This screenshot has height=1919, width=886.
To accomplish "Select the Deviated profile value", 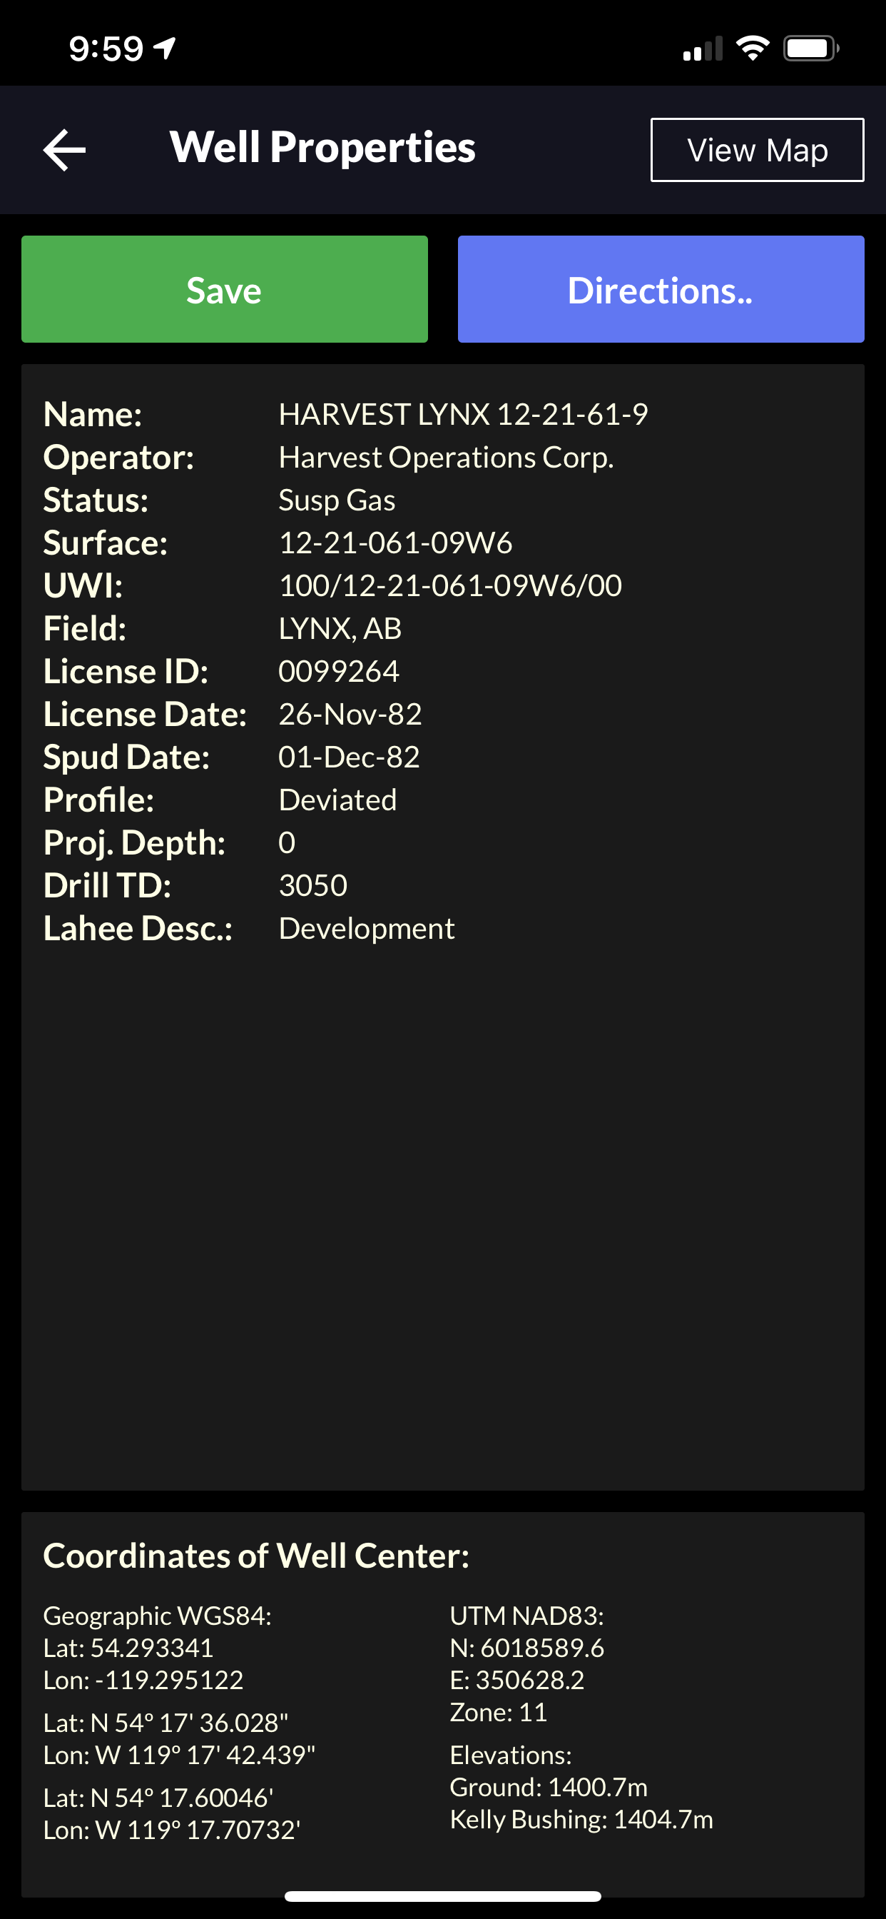I will (337, 800).
